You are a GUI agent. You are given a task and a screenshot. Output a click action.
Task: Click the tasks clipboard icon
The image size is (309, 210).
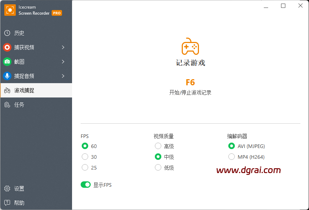point(7,105)
